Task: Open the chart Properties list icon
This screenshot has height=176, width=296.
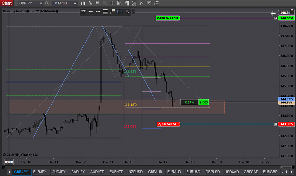Action: point(156,3)
